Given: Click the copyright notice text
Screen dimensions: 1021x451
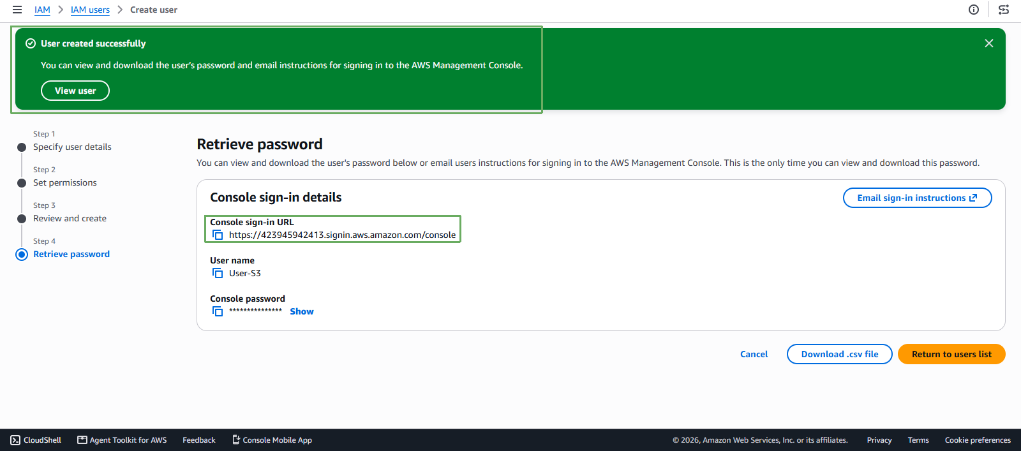Looking at the screenshot, I should (x=760, y=440).
